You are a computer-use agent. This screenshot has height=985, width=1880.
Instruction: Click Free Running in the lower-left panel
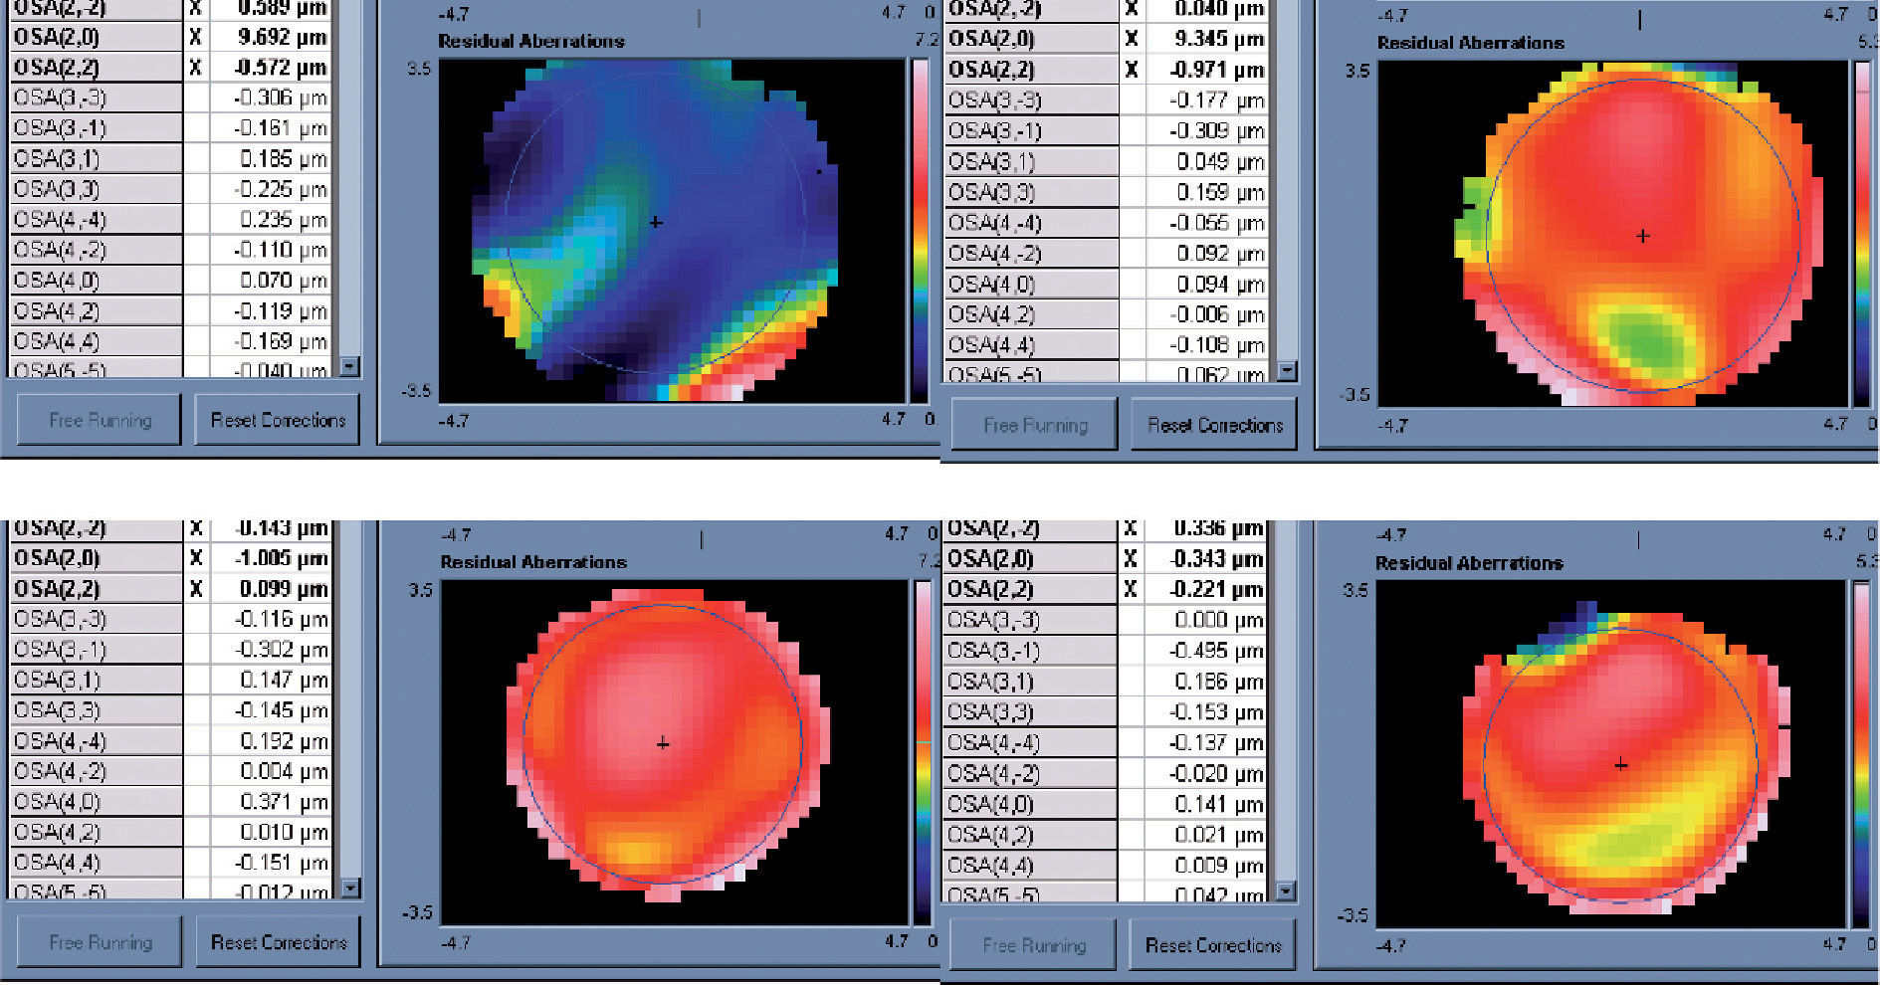pyautogui.click(x=100, y=942)
